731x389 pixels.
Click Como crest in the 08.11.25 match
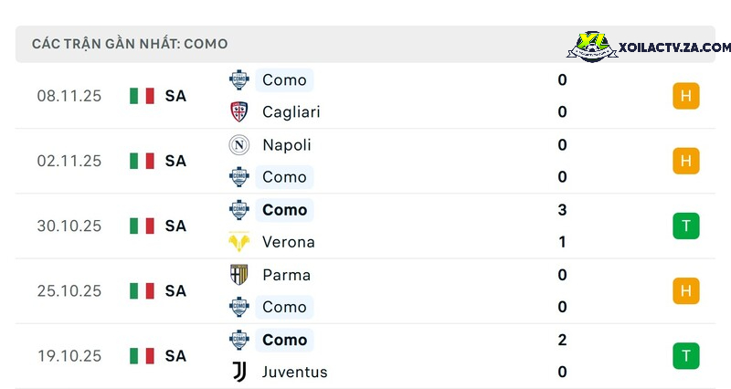(x=239, y=80)
